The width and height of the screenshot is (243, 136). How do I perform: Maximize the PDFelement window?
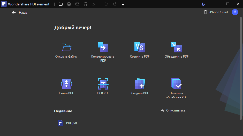click(228, 4)
